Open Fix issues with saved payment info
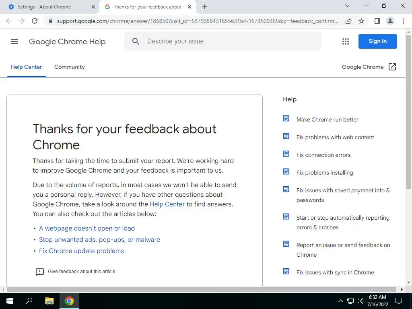This screenshot has width=412, height=309. 343,195
